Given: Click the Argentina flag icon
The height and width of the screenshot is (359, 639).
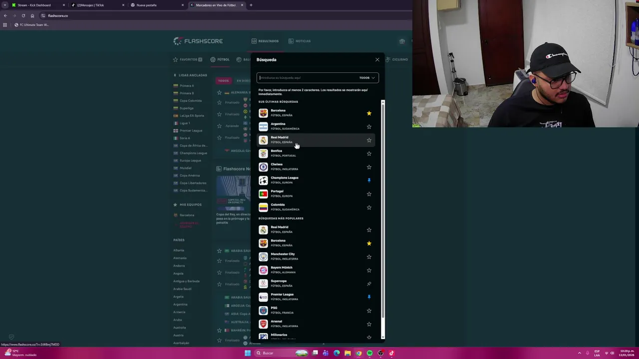Looking at the screenshot, I should point(263,127).
